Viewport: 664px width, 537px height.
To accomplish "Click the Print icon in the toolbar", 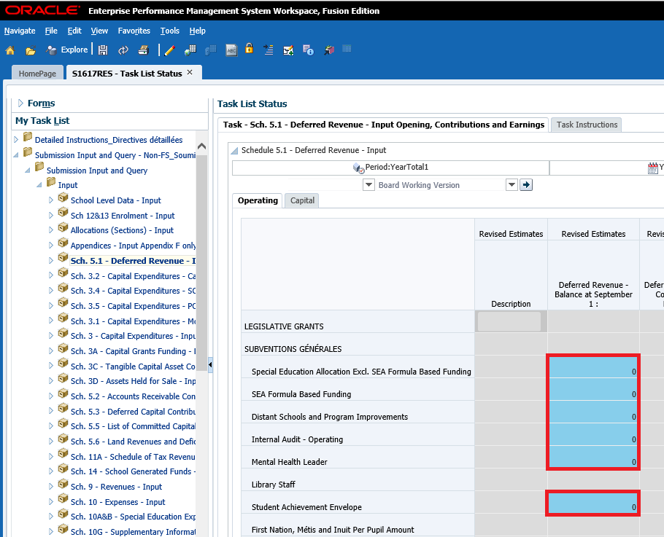I will [x=144, y=50].
